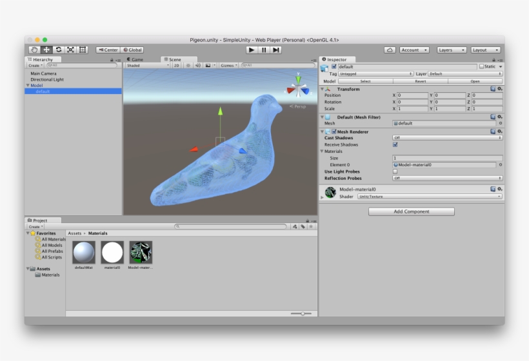The image size is (529, 361).
Task: Click the Revert model button
Action: pos(420,81)
